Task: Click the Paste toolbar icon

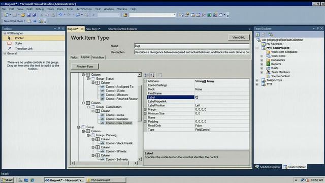Action: 53,15
